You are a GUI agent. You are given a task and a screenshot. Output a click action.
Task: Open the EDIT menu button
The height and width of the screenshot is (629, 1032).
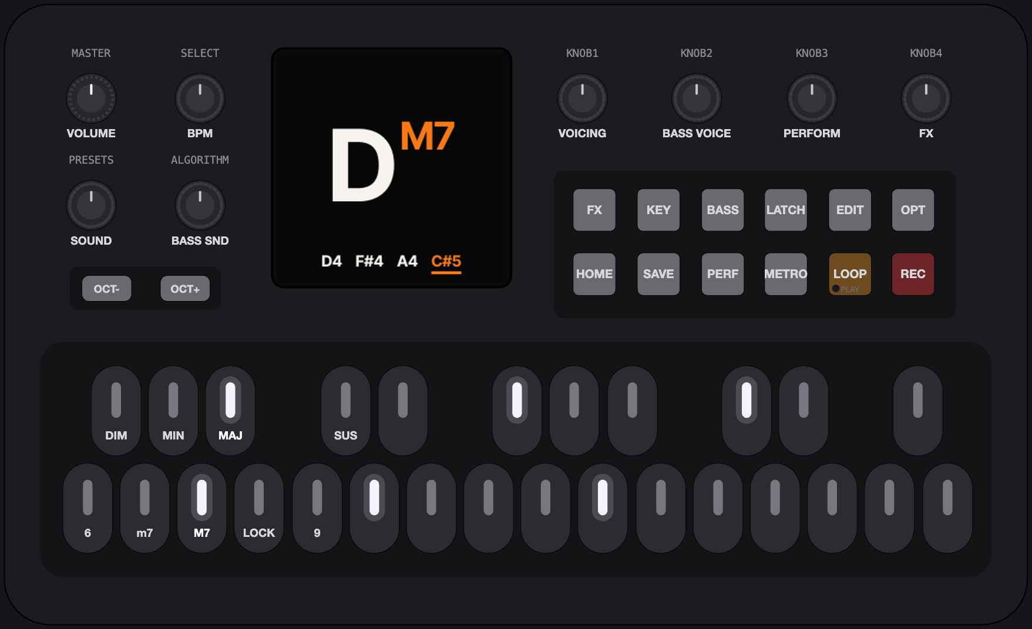pyautogui.click(x=850, y=210)
